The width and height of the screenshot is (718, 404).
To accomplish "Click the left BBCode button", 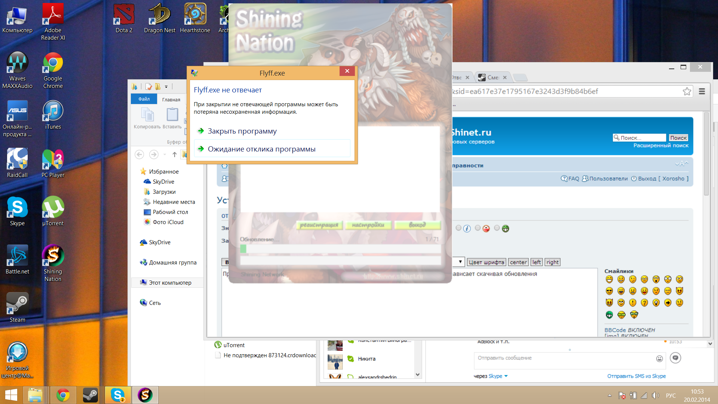I will click(x=536, y=262).
